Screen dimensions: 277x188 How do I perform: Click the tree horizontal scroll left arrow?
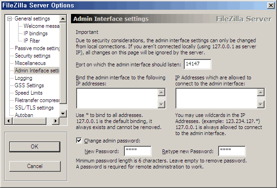point(9,121)
